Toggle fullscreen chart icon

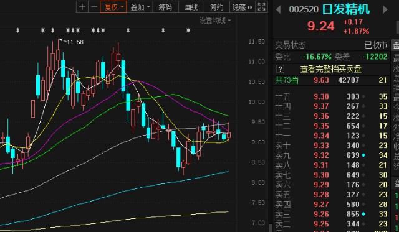click(x=261, y=7)
